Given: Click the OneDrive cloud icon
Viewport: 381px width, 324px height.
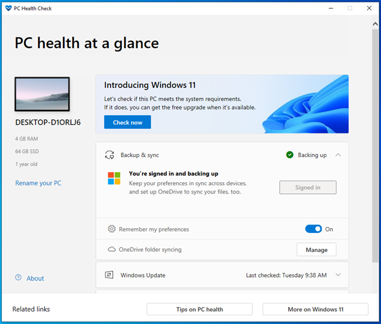Looking at the screenshot, I should pyautogui.click(x=112, y=249).
